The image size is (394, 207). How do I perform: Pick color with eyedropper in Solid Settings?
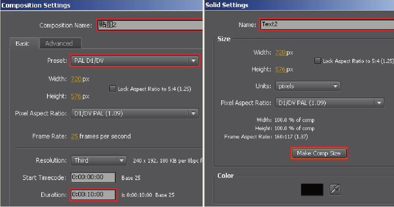coord(335,189)
